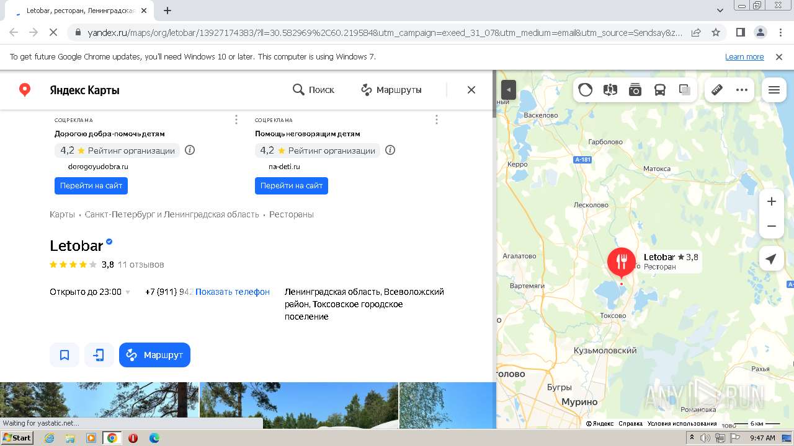Collapse the side panel with the arrow button

tap(509, 90)
